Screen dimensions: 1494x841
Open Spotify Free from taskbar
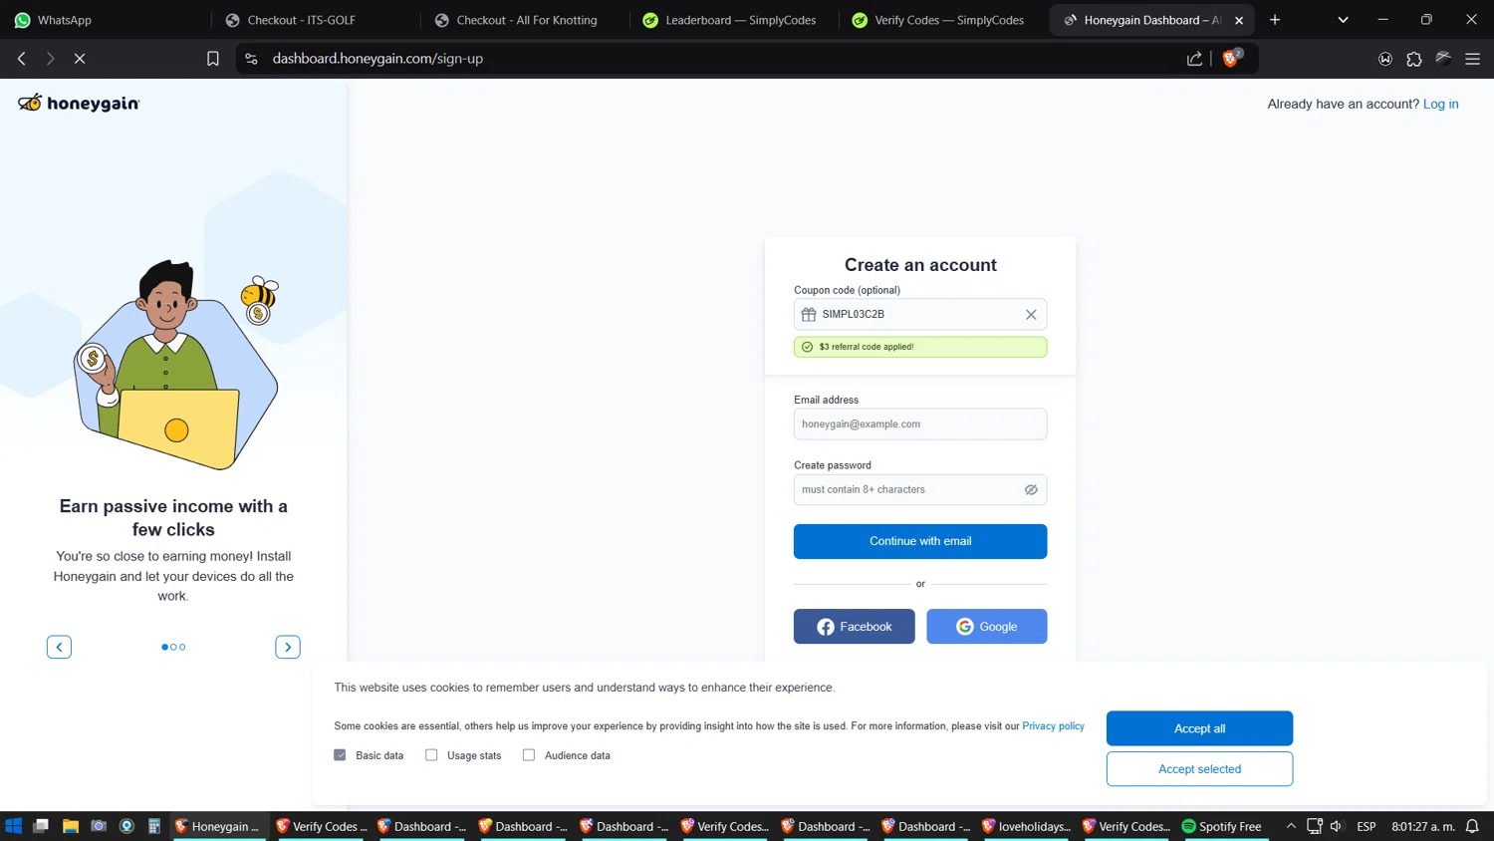coord(1221,826)
